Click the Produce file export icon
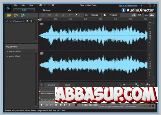The width and height of the screenshot is (161, 115). pyautogui.click(x=105, y=15)
